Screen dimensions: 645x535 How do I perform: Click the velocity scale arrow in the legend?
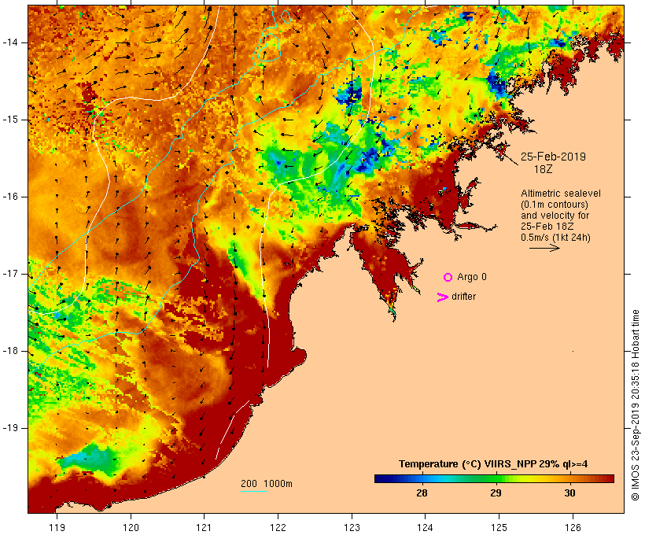[544, 248]
